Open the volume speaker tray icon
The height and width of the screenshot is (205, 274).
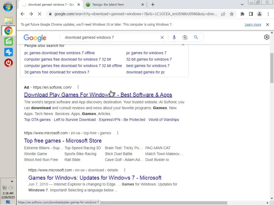pos(11,188)
